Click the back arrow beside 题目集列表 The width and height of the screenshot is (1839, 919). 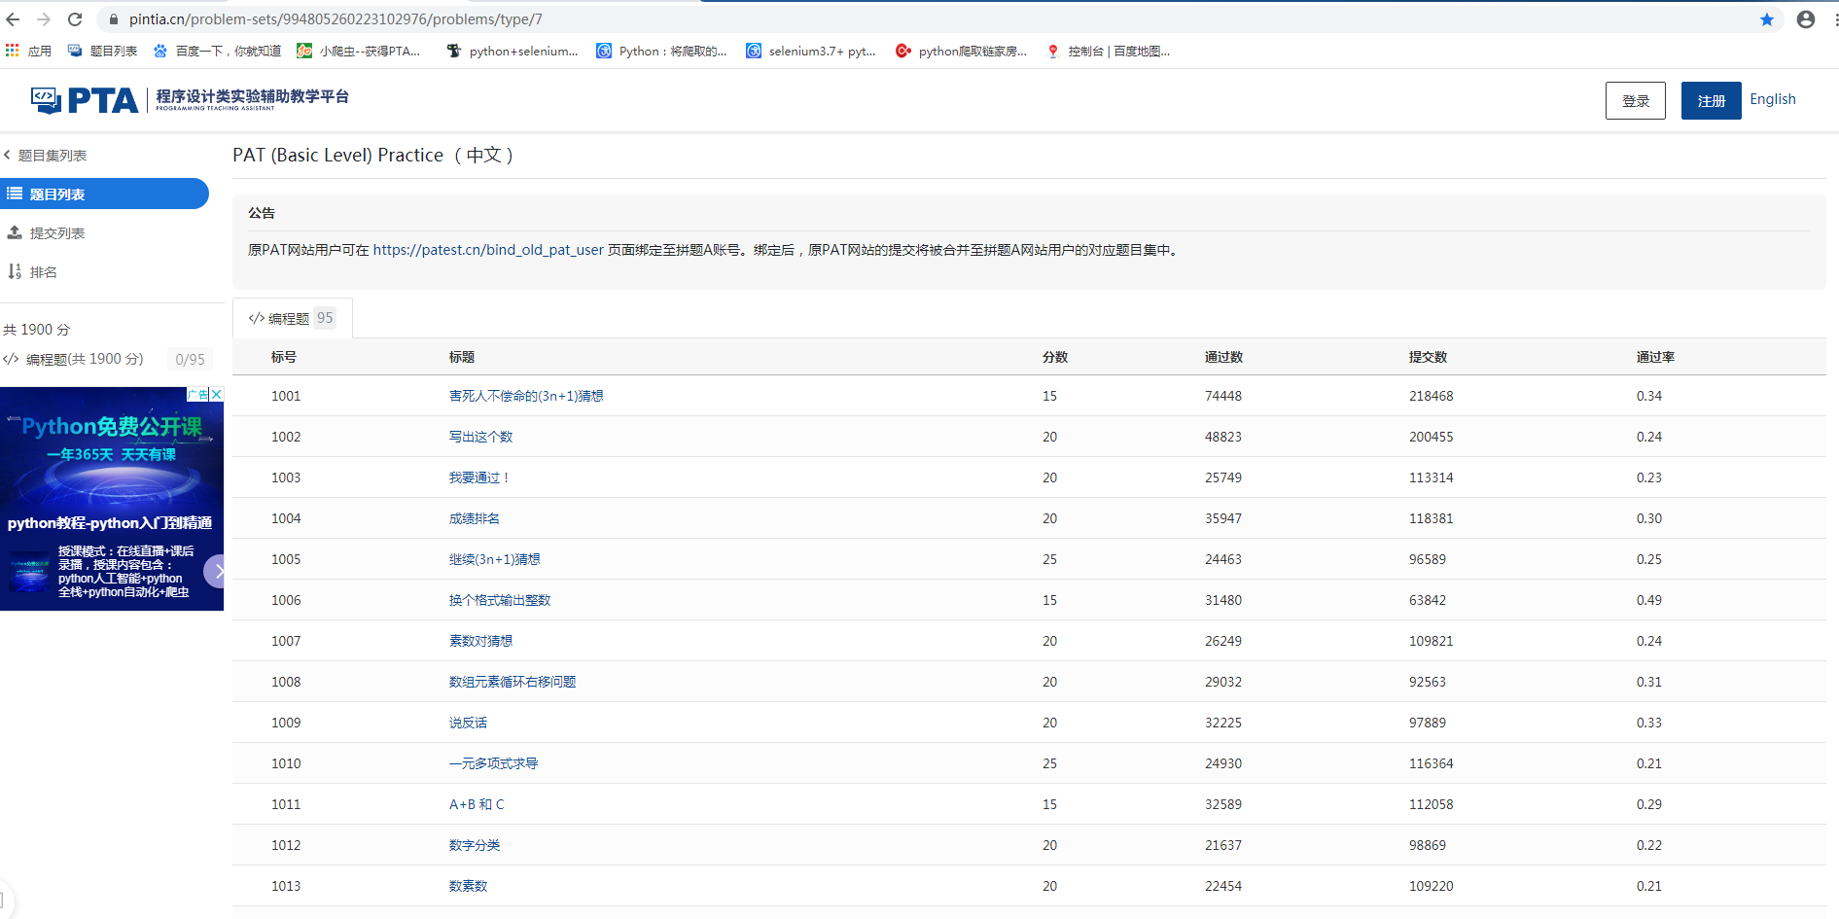pos(9,155)
